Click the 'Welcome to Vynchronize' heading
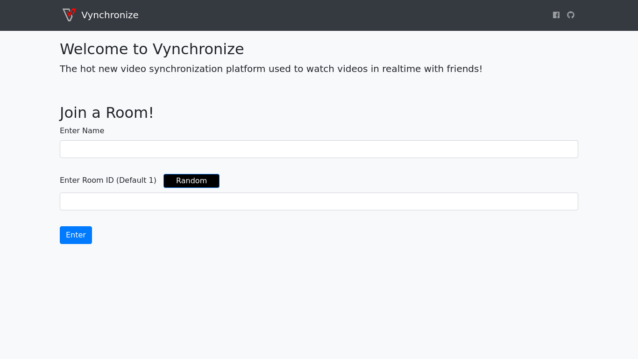 point(152,49)
